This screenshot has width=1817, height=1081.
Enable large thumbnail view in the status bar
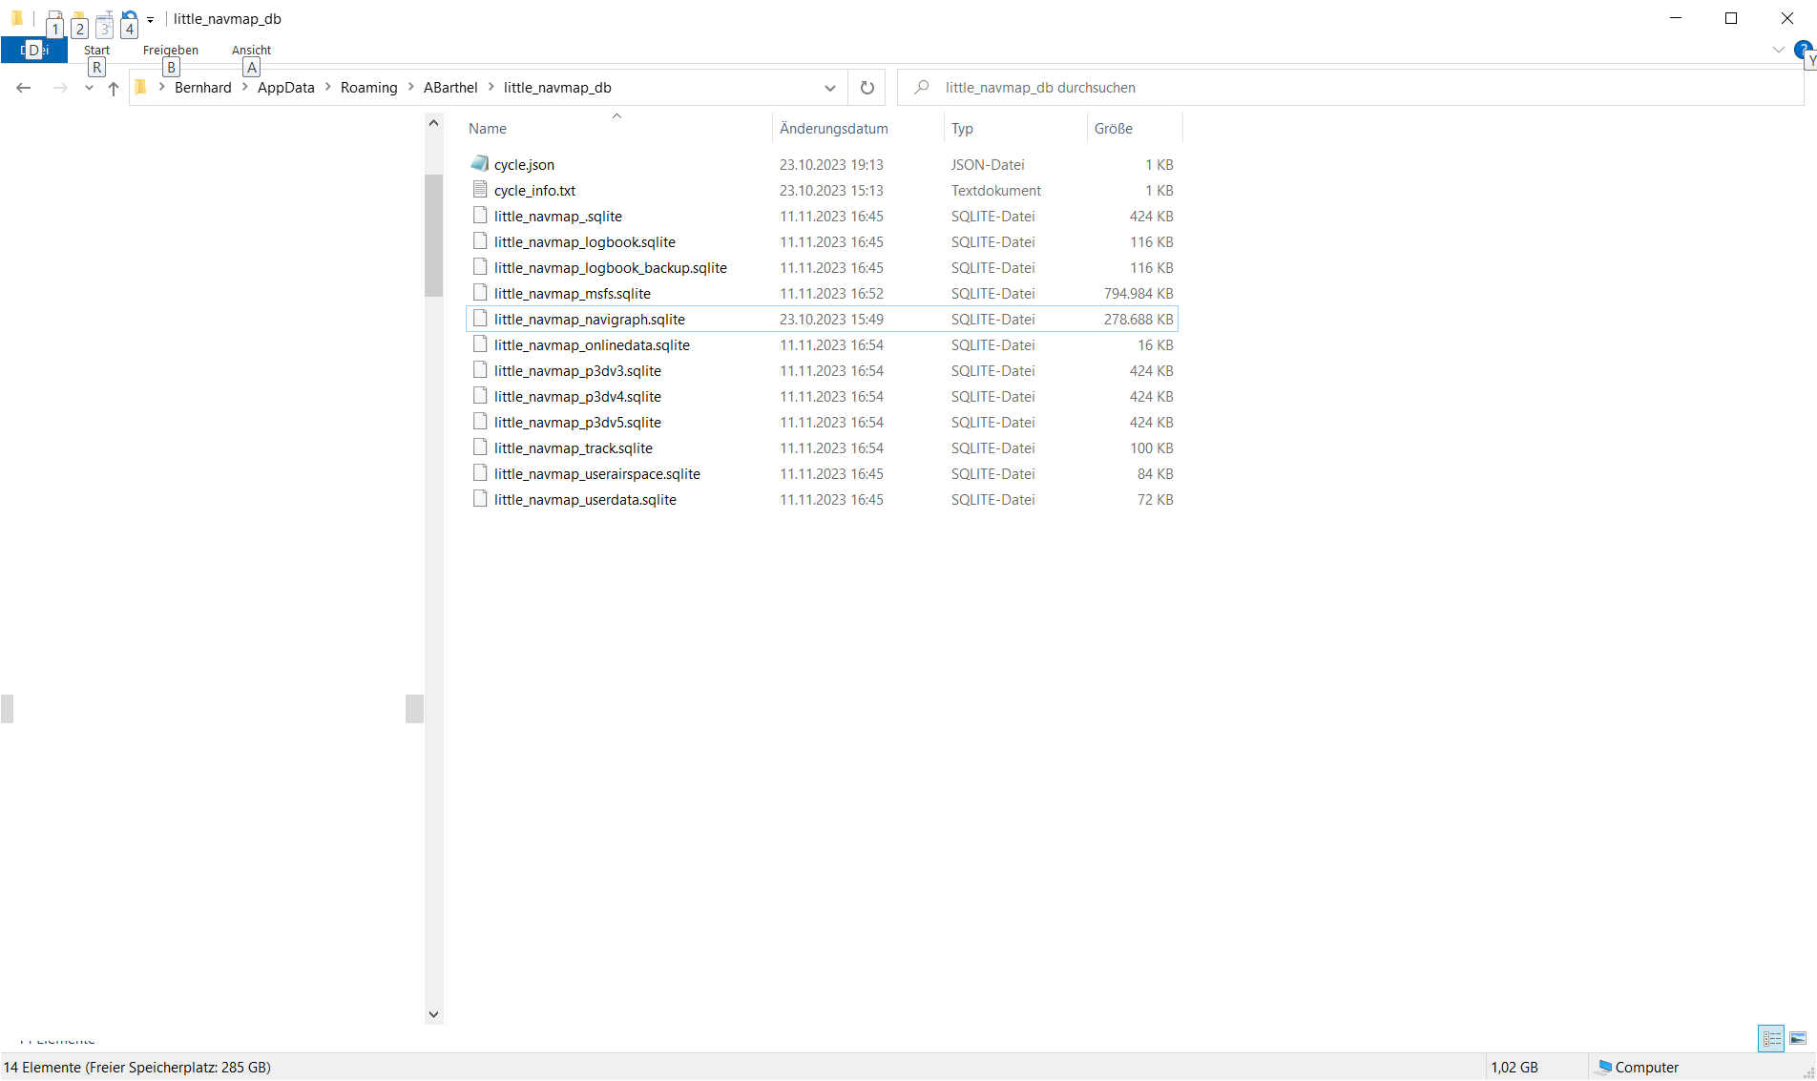click(1798, 1038)
